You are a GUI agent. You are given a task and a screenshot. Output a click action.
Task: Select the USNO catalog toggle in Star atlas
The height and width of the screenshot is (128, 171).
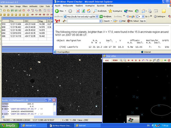tap(115, 60)
